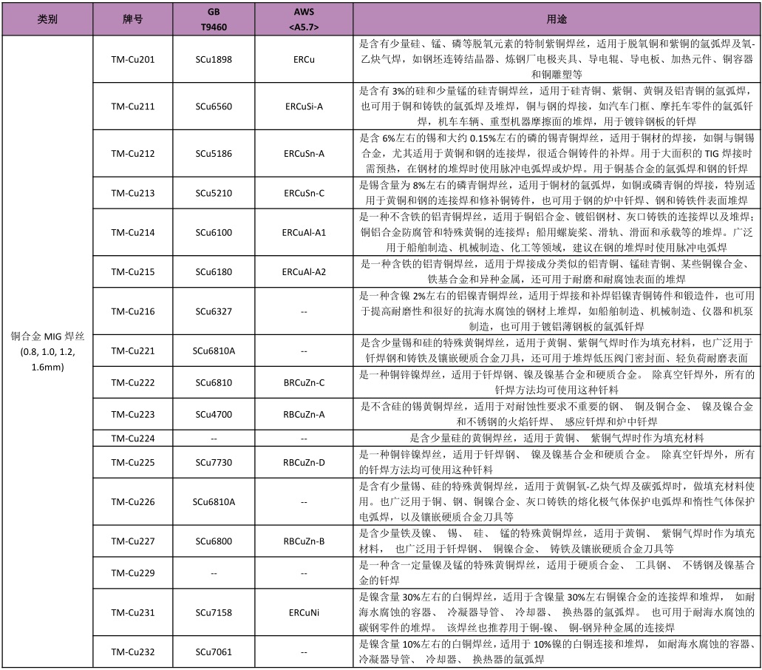Click the TM-Cu201 grade cell
The image size is (762, 670).
(x=132, y=59)
